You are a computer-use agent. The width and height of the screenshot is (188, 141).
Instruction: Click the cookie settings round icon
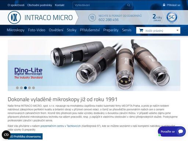click(x=6, y=135)
